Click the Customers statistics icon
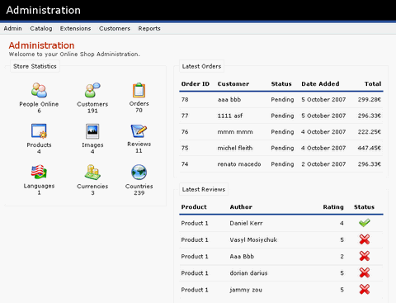Screen dimensions: 396x303 [92, 90]
